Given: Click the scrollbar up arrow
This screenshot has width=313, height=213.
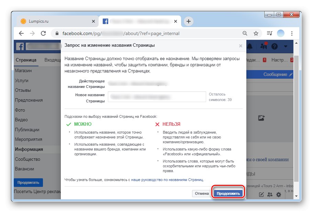Looking at the screenshot, I should tap(296, 43).
